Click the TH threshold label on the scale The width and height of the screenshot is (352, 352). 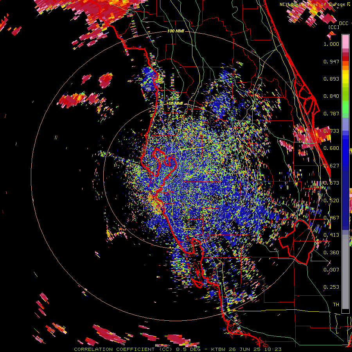point(336,304)
